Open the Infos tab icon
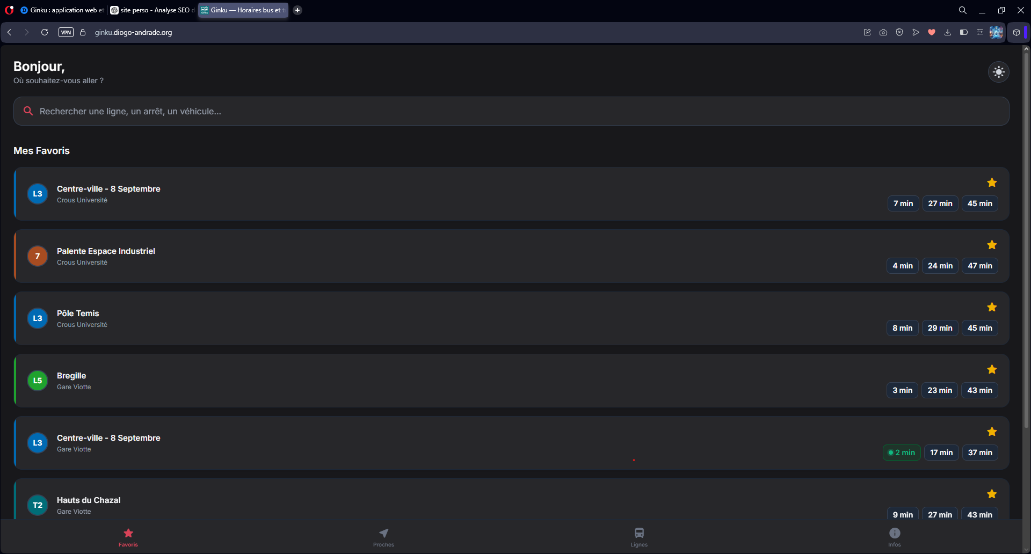Screen dimensions: 1031x554 [895, 533]
